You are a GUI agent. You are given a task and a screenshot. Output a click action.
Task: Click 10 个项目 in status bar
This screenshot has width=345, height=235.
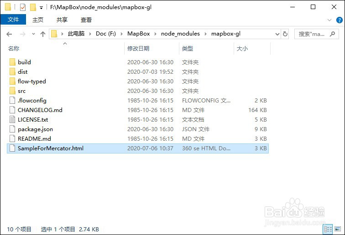tap(19, 229)
